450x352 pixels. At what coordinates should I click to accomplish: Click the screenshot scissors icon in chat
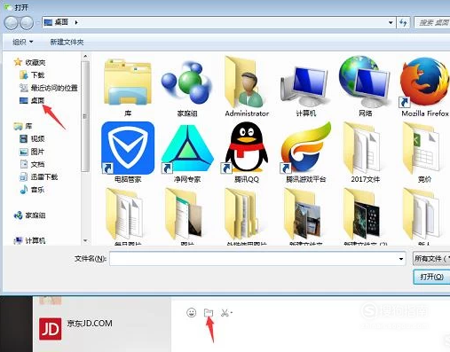[x=225, y=313]
